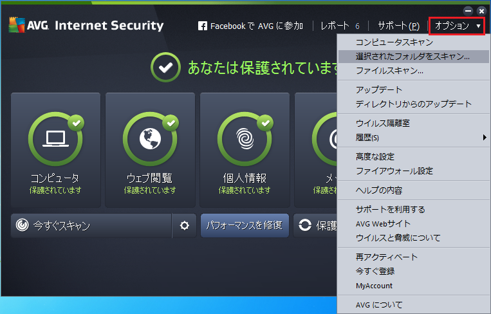Expand the 履歴(S) submenu arrow
Image resolution: width=491 pixels, height=314 pixels.
point(485,138)
